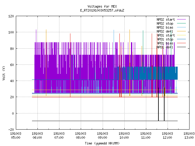195x146 pixels.
Task: Select the 'NPD2 start' legend label
Action: pyautogui.click(x=166, y=19)
